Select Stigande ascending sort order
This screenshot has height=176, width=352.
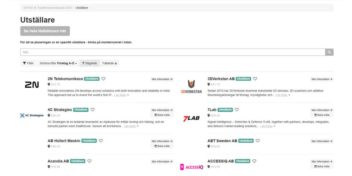[89, 63]
